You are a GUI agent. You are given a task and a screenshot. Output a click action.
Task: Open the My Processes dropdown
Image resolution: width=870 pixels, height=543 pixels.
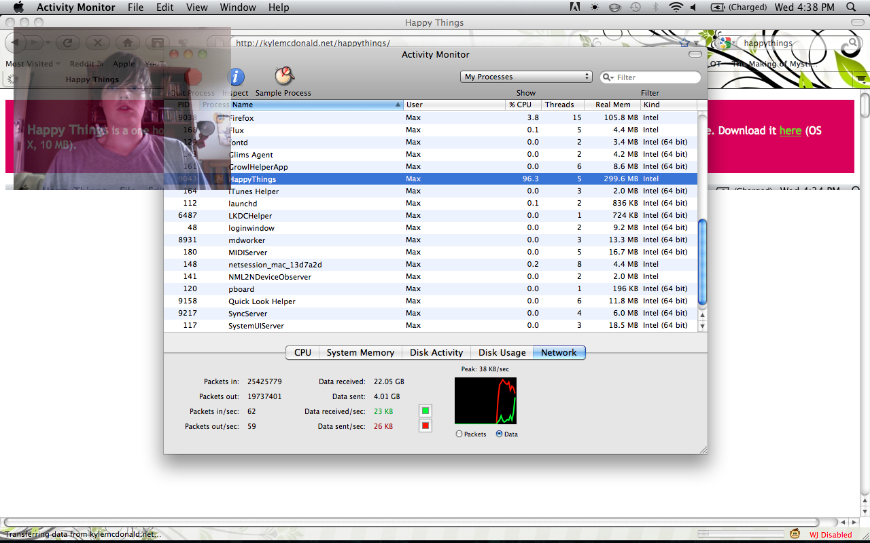click(x=526, y=77)
